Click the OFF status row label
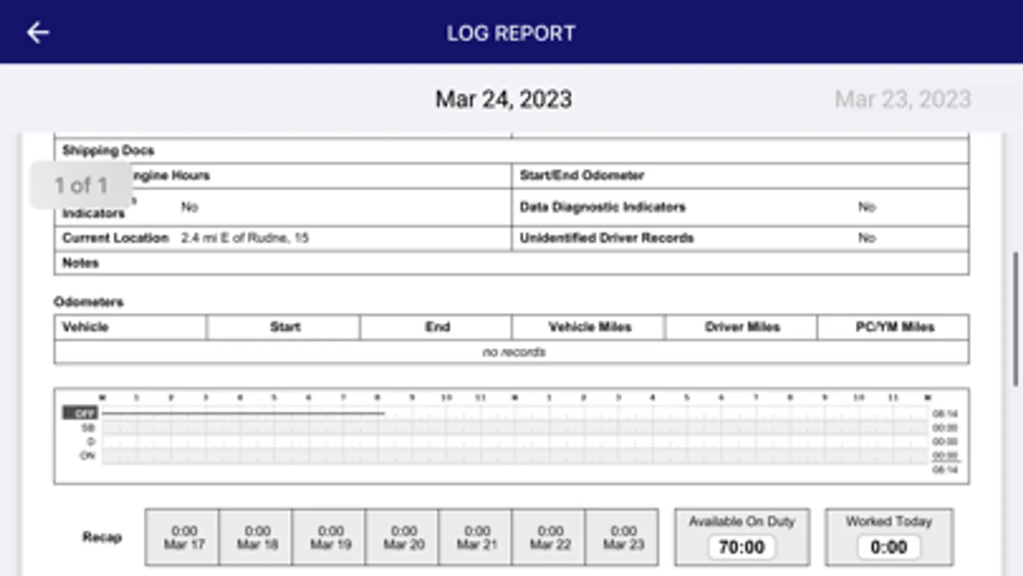1023x576 pixels. point(80,413)
